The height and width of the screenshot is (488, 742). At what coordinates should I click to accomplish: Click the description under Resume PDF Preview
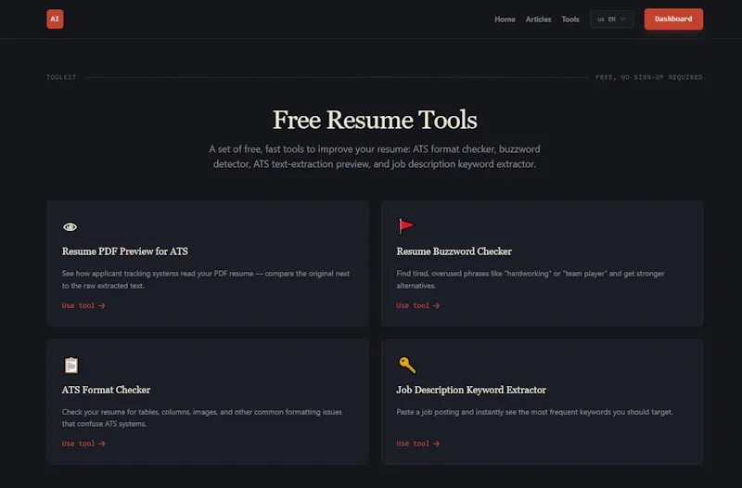click(206, 279)
